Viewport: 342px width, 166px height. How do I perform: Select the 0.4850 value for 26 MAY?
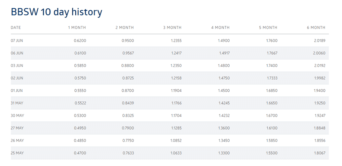(x=80, y=141)
